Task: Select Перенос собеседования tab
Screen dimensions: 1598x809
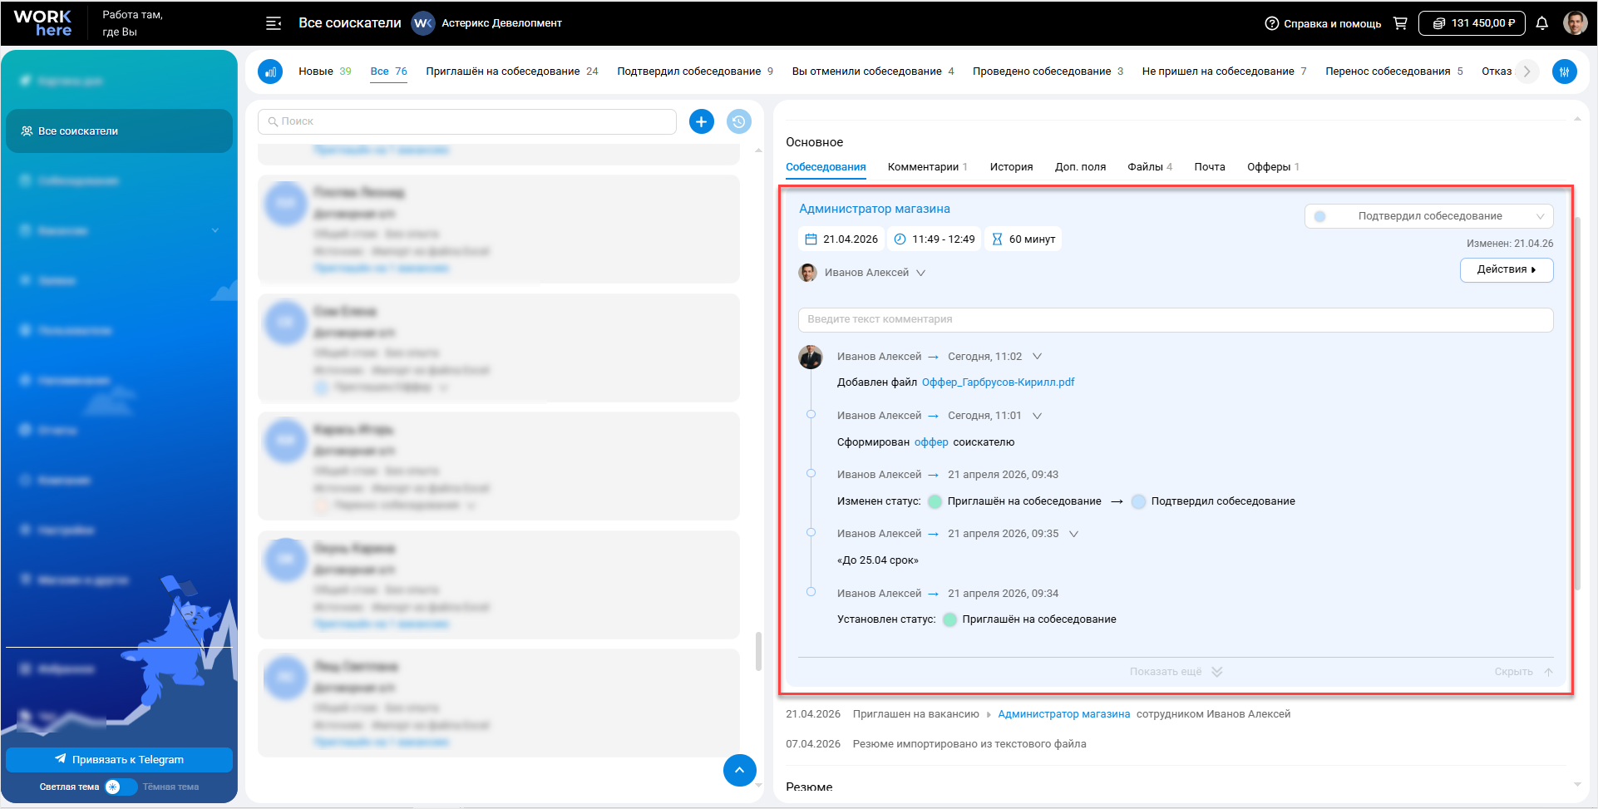Action: coord(1394,72)
